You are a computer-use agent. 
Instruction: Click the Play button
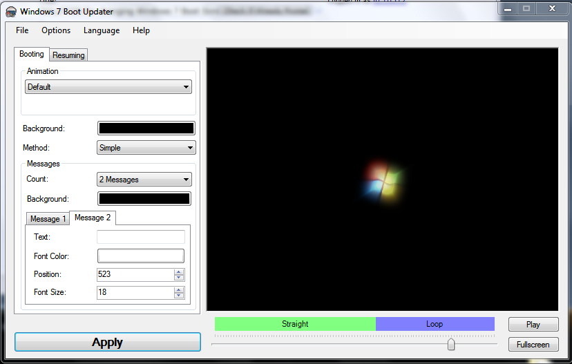click(x=533, y=324)
